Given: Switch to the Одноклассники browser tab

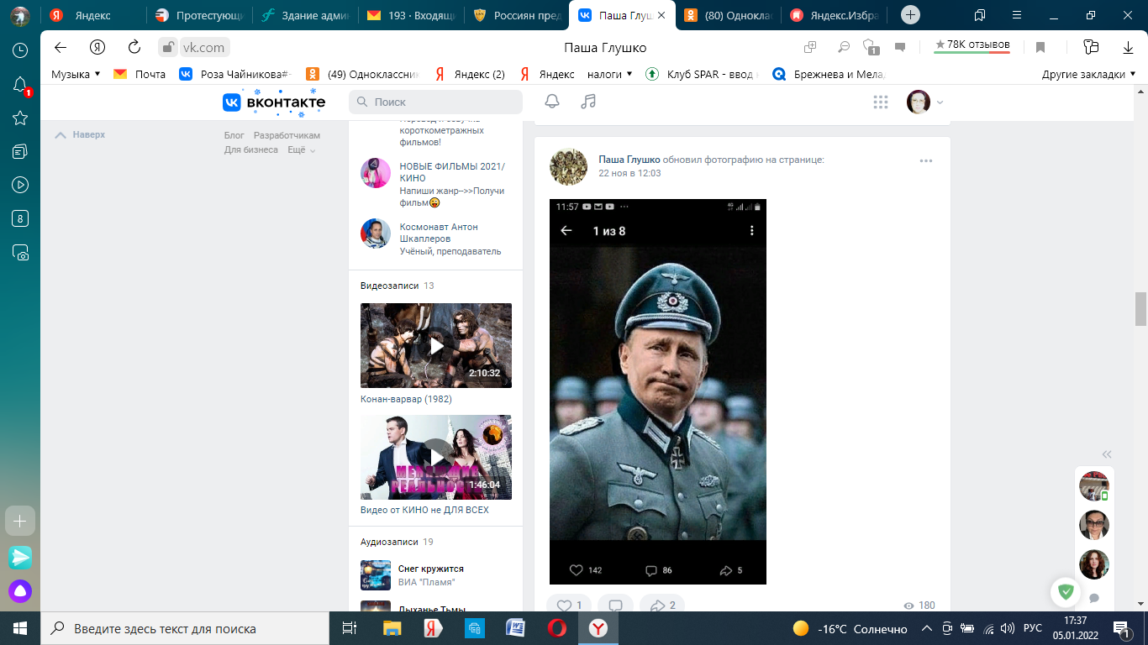Looking at the screenshot, I should [727, 15].
